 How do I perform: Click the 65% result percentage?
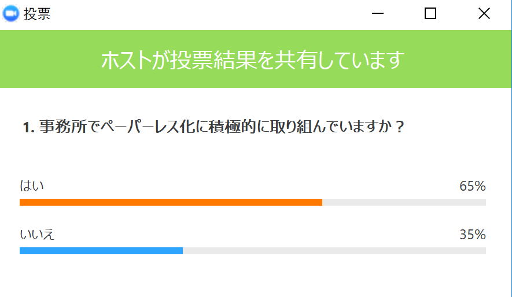click(473, 186)
